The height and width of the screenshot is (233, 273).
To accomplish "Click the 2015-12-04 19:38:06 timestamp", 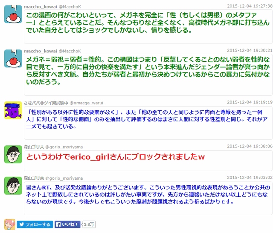I will coord(249,146).
